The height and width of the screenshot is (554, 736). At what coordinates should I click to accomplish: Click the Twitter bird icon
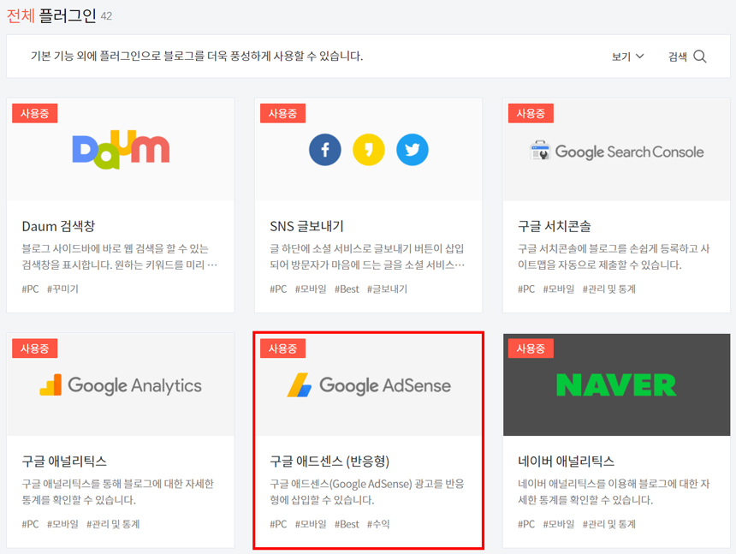tap(413, 150)
